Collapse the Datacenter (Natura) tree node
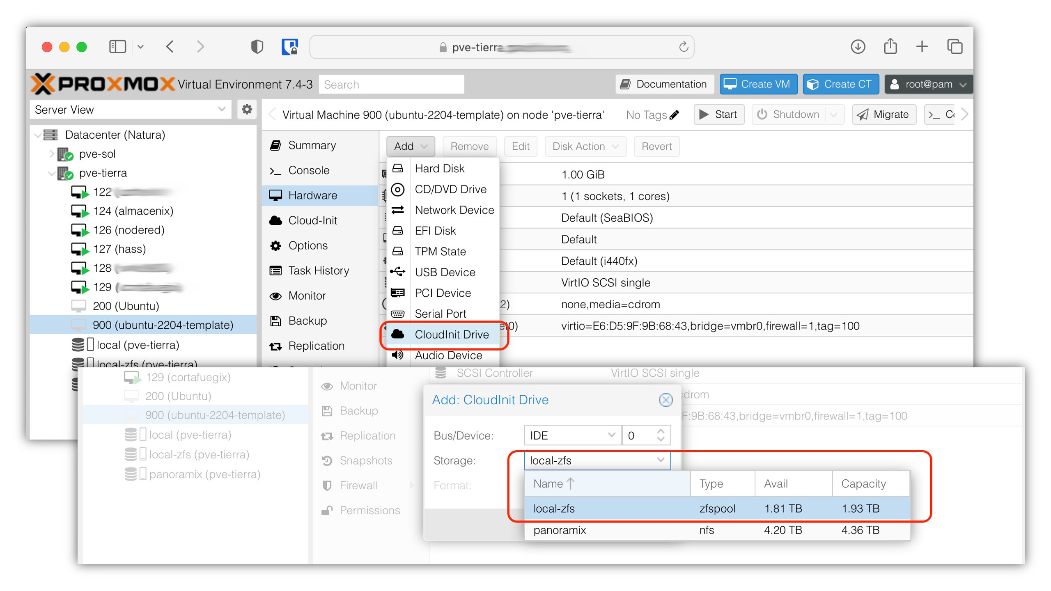Image resolution: width=1051 pixels, height=591 pixels. tap(38, 135)
